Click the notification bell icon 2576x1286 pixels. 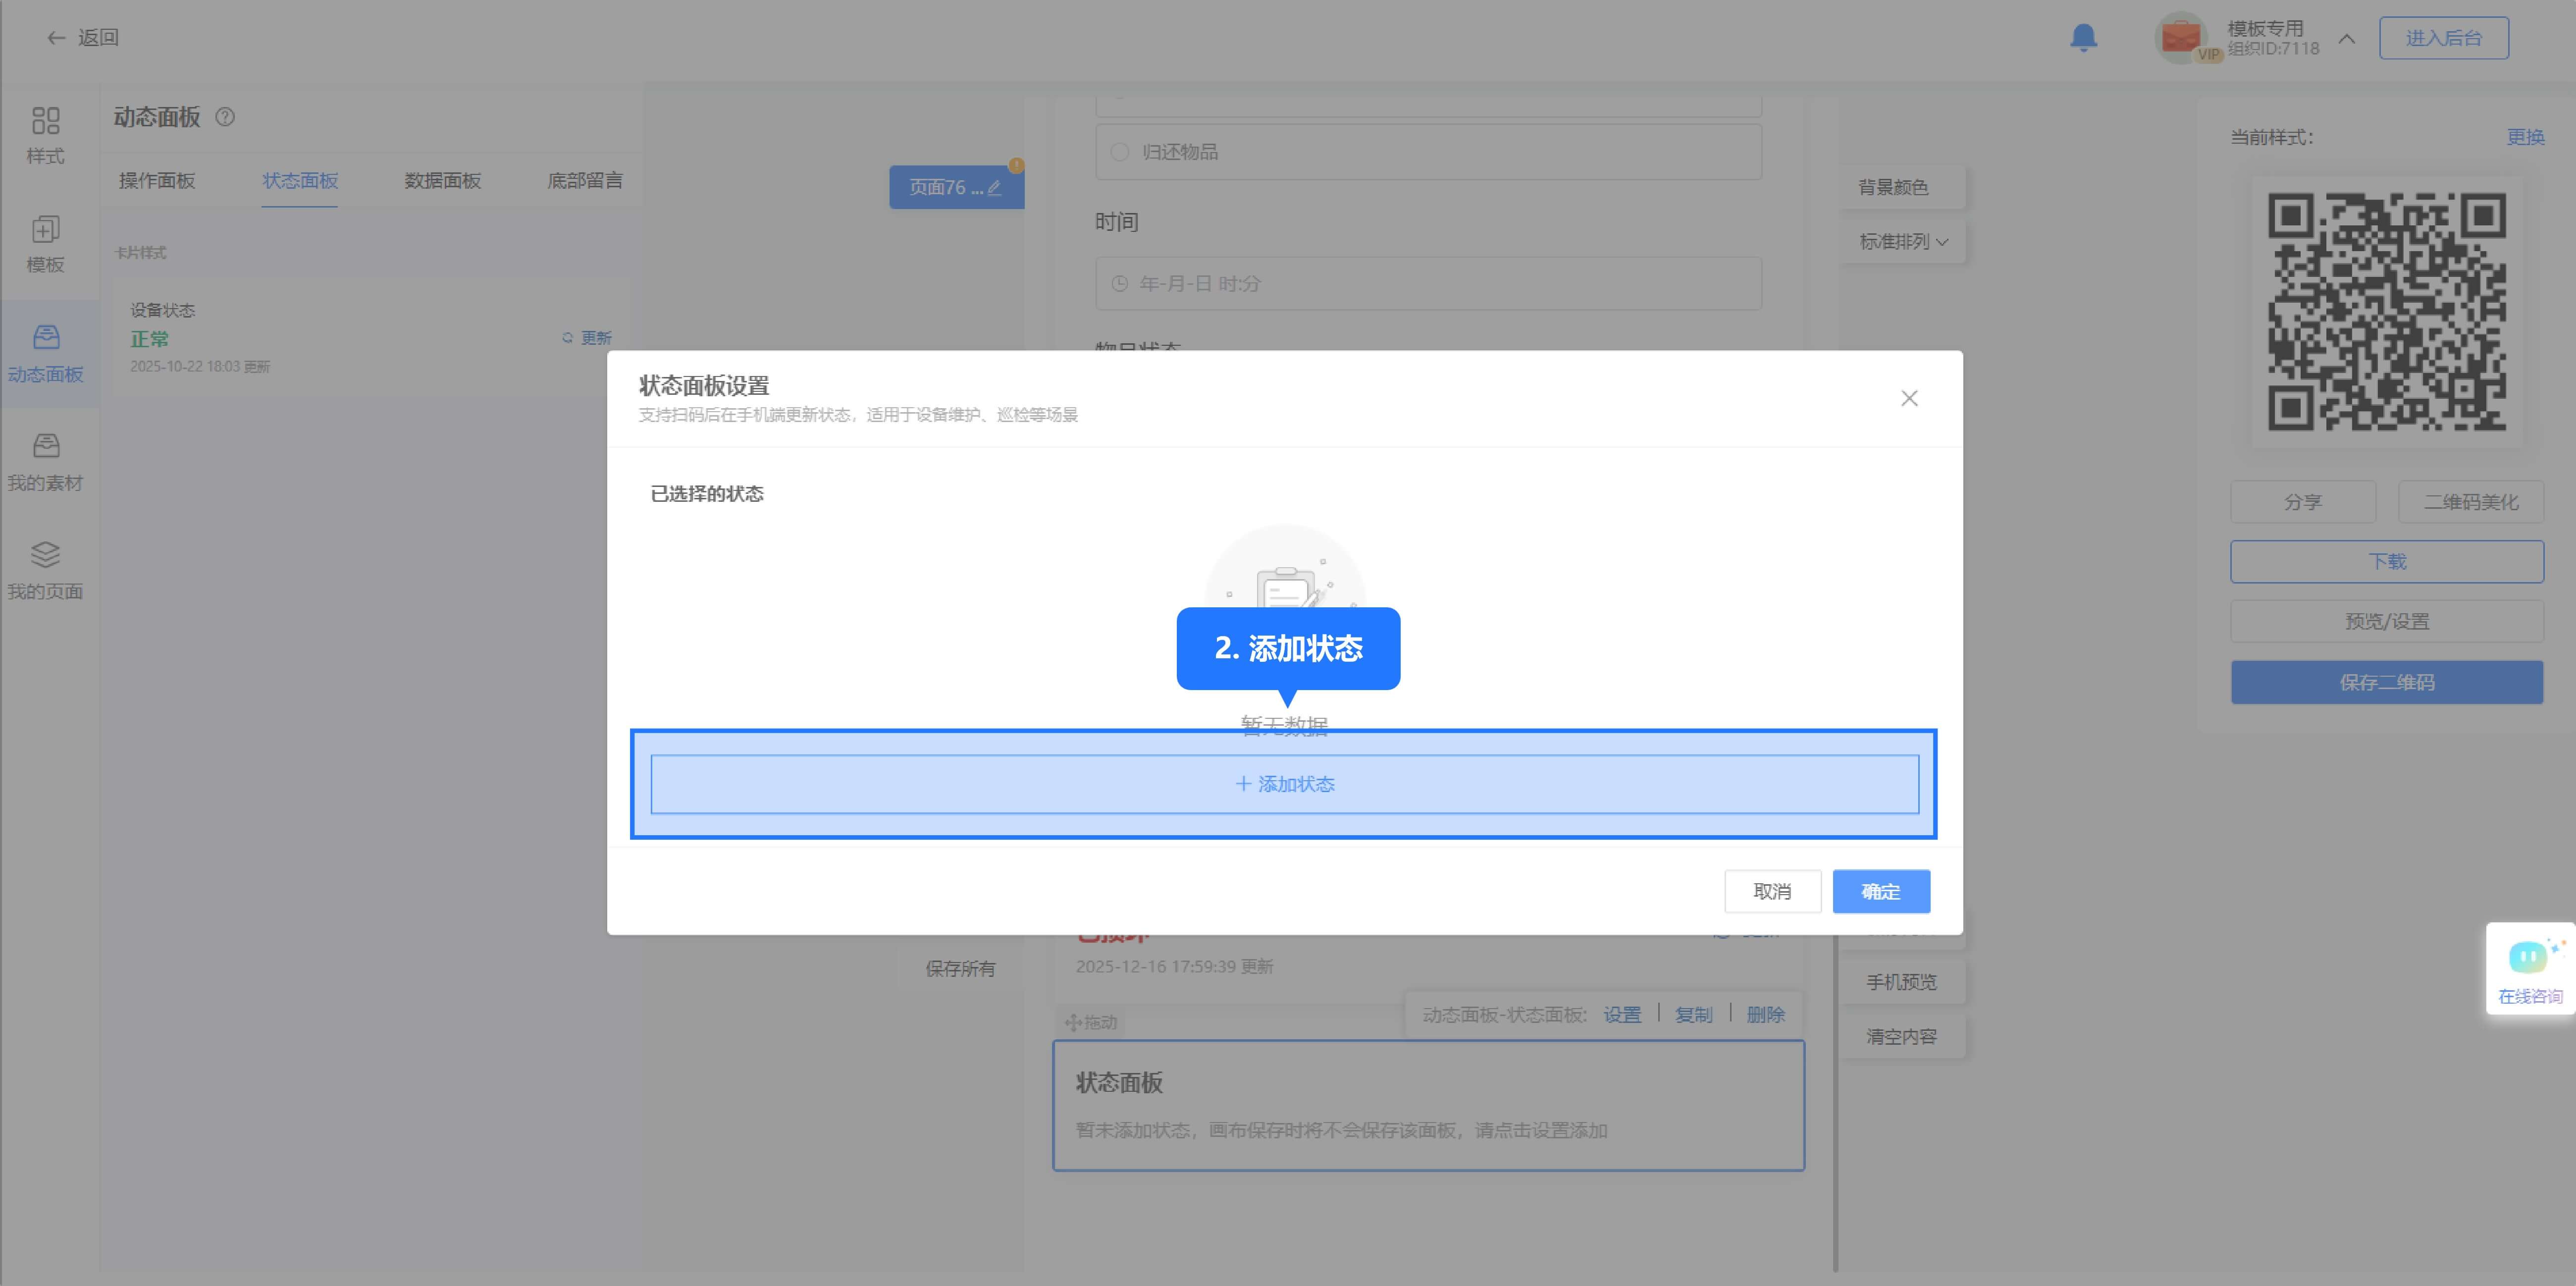(2083, 38)
